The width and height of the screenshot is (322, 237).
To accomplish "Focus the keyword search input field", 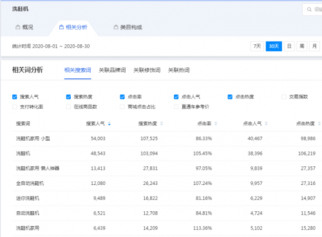I will pos(312,10).
